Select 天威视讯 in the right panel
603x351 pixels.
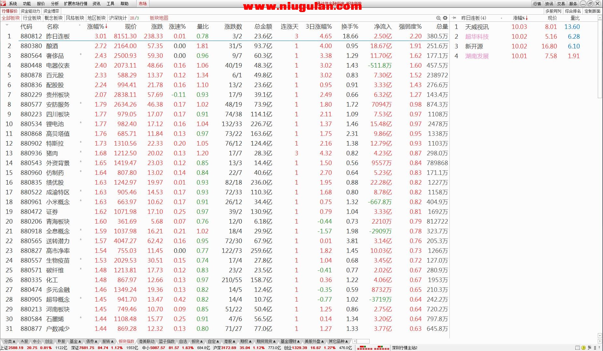477,27
